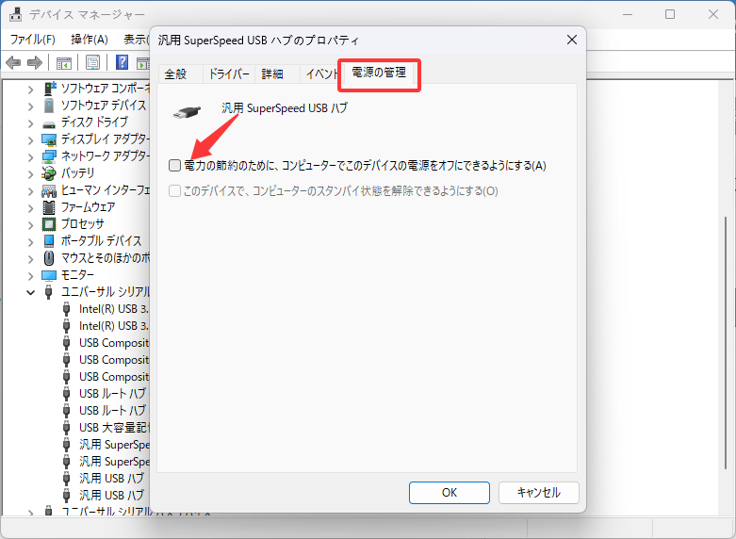Select the 電源の管理 tab

coord(379,73)
